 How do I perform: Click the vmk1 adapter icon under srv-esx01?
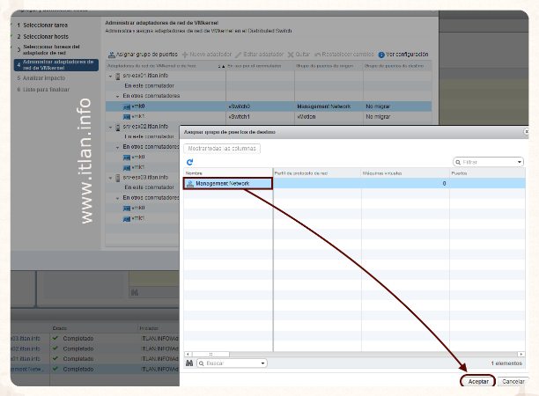125,116
